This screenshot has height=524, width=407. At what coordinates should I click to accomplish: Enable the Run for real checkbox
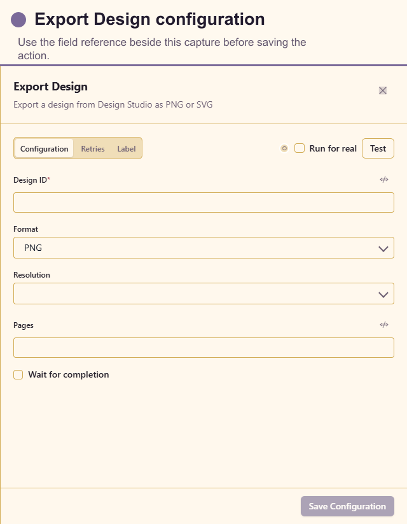(x=300, y=148)
